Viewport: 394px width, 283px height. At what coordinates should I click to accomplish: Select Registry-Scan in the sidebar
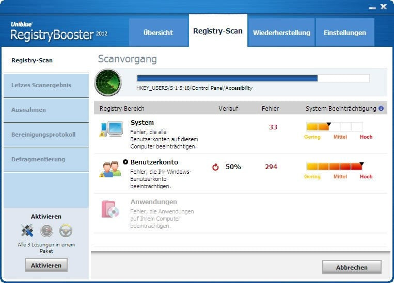(46, 60)
